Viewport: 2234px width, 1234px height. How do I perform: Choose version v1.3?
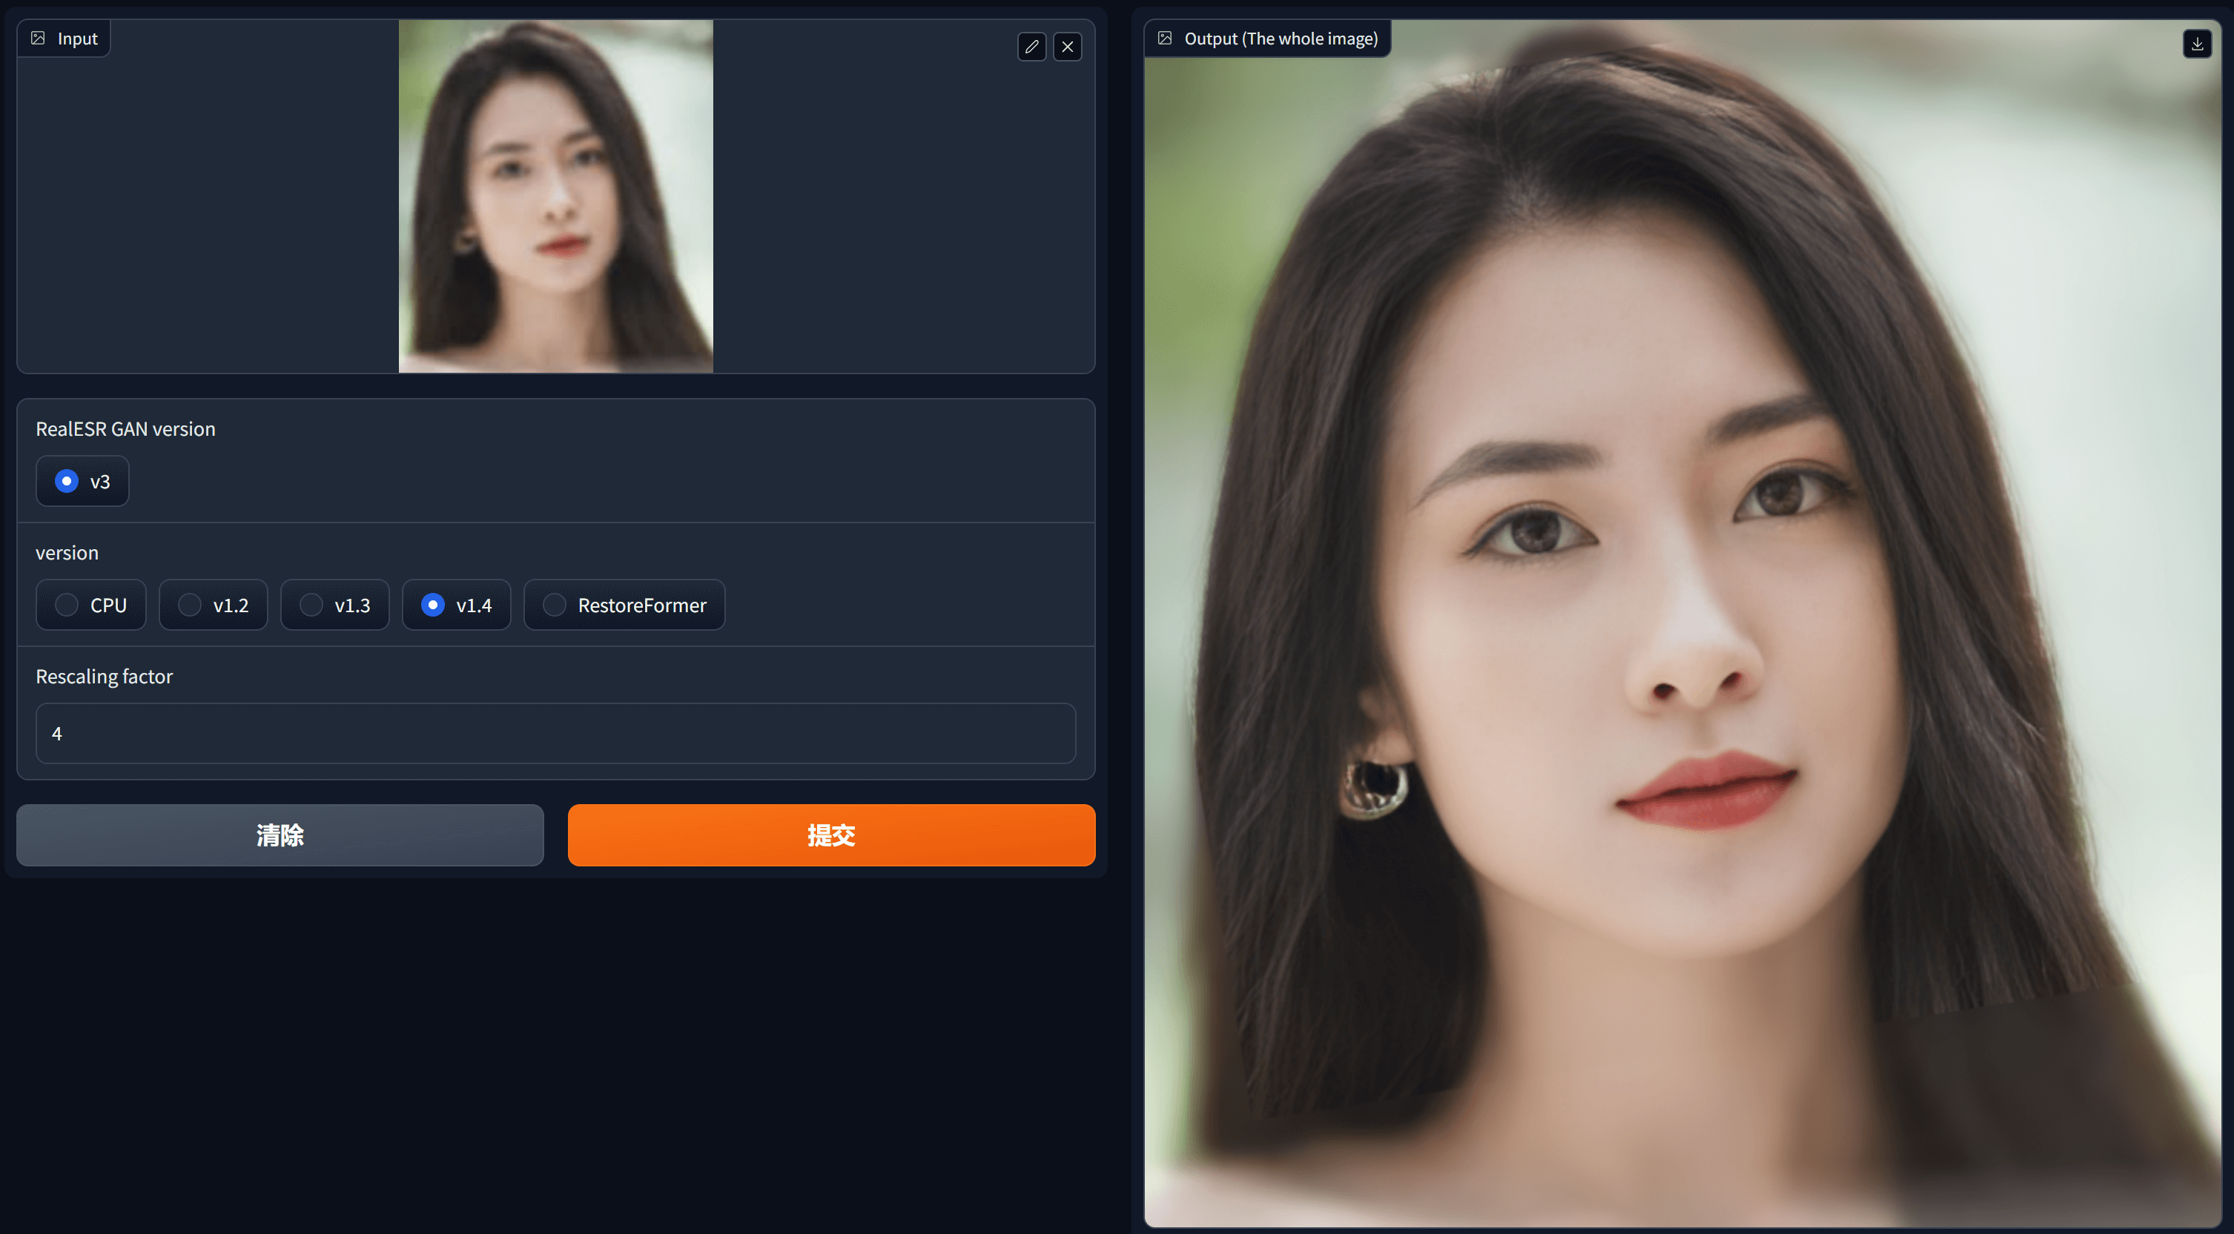click(311, 605)
